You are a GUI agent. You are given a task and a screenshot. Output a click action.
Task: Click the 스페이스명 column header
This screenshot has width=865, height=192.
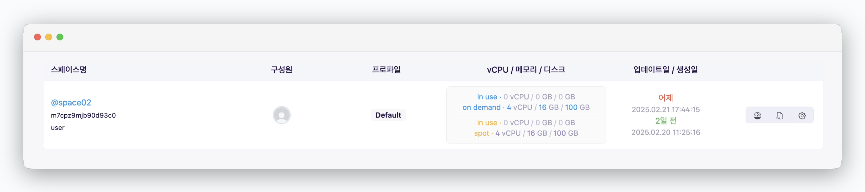coord(69,70)
